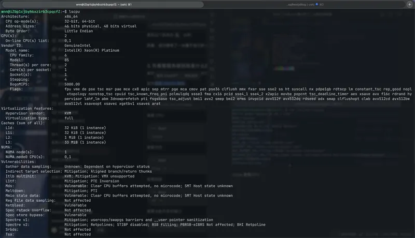The width and height of the screenshot is (415, 238).
Task: Click the Spectre v2 Retpolines mitigation text
Action: click(165, 225)
